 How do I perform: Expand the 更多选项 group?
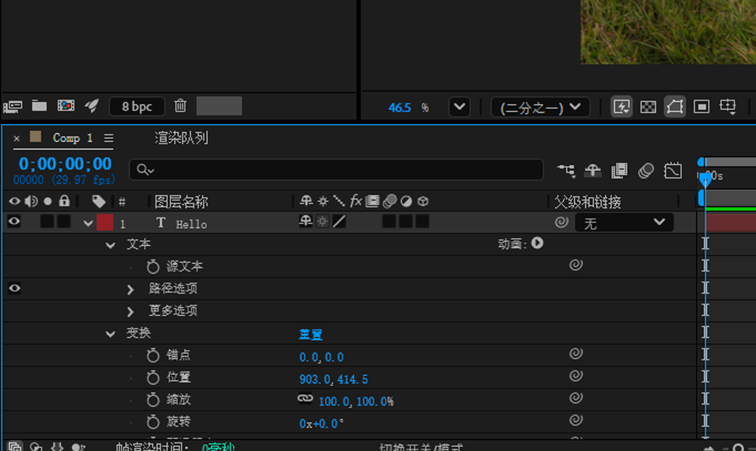coord(130,311)
